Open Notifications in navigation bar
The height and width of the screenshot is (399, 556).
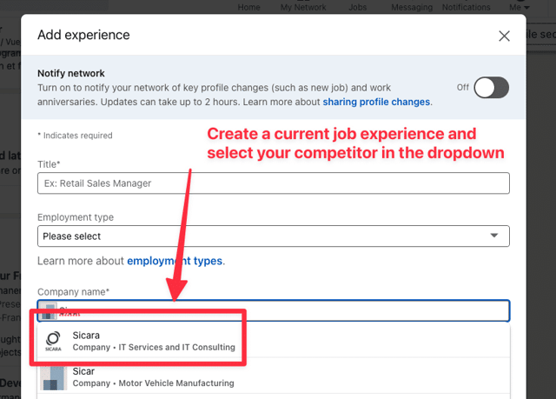[x=466, y=7]
